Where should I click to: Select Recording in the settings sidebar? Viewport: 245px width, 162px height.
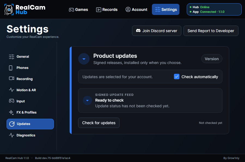click(30, 79)
